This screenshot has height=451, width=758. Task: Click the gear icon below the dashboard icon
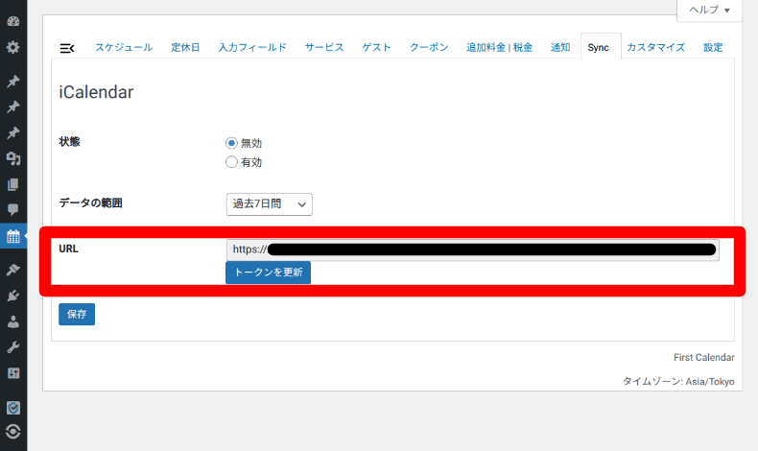coord(13,47)
